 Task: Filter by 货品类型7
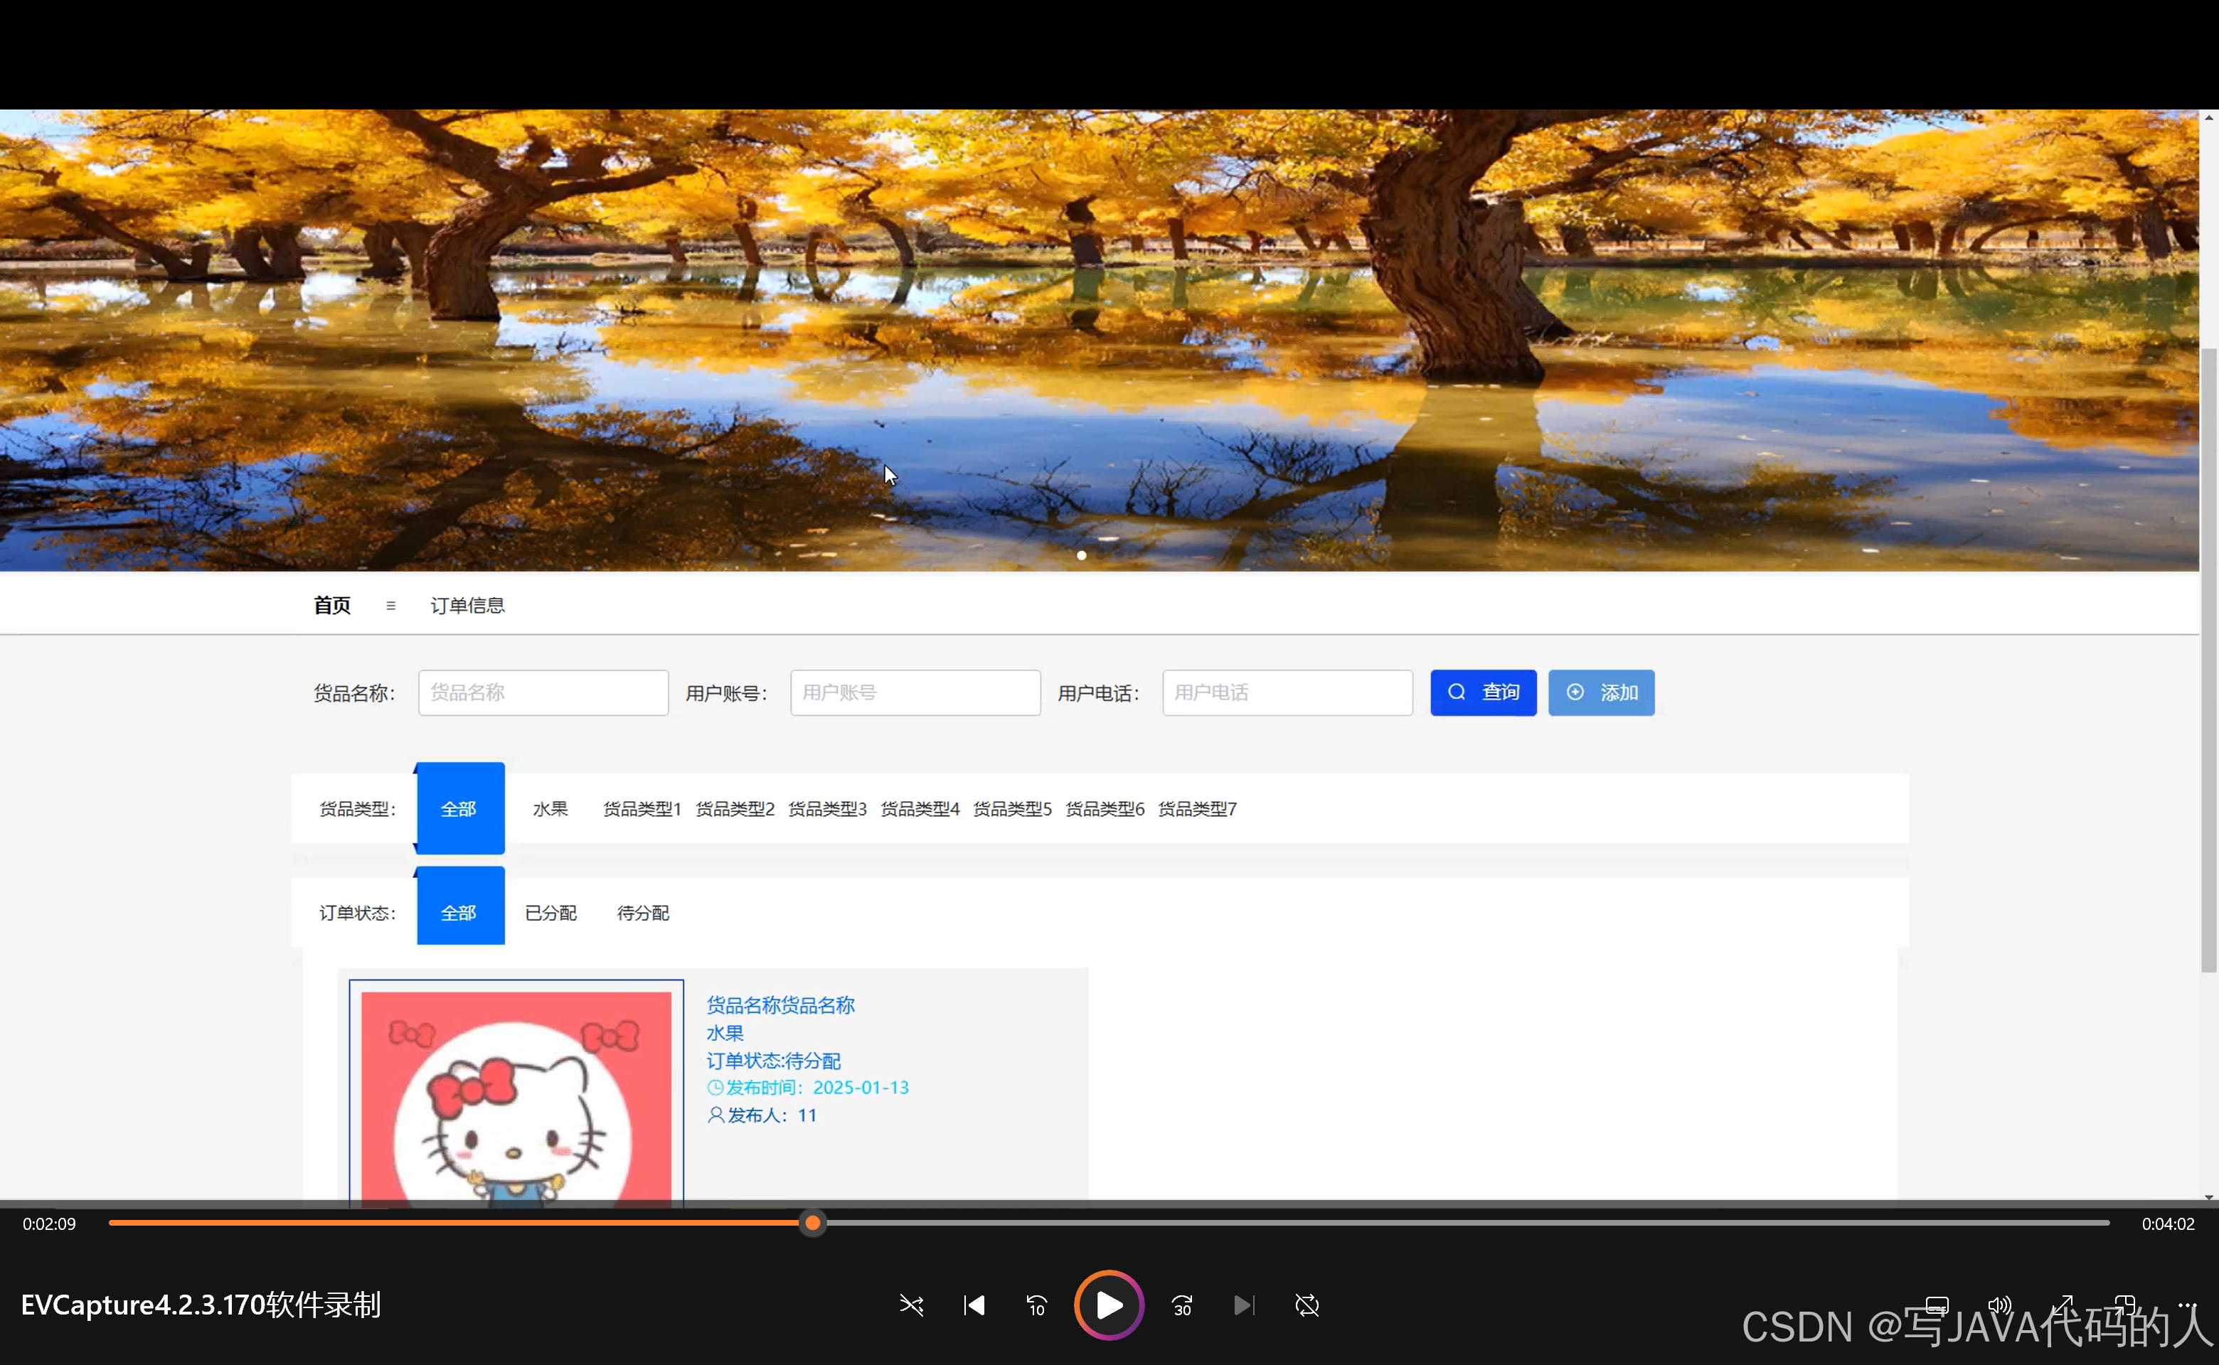click(x=1197, y=809)
